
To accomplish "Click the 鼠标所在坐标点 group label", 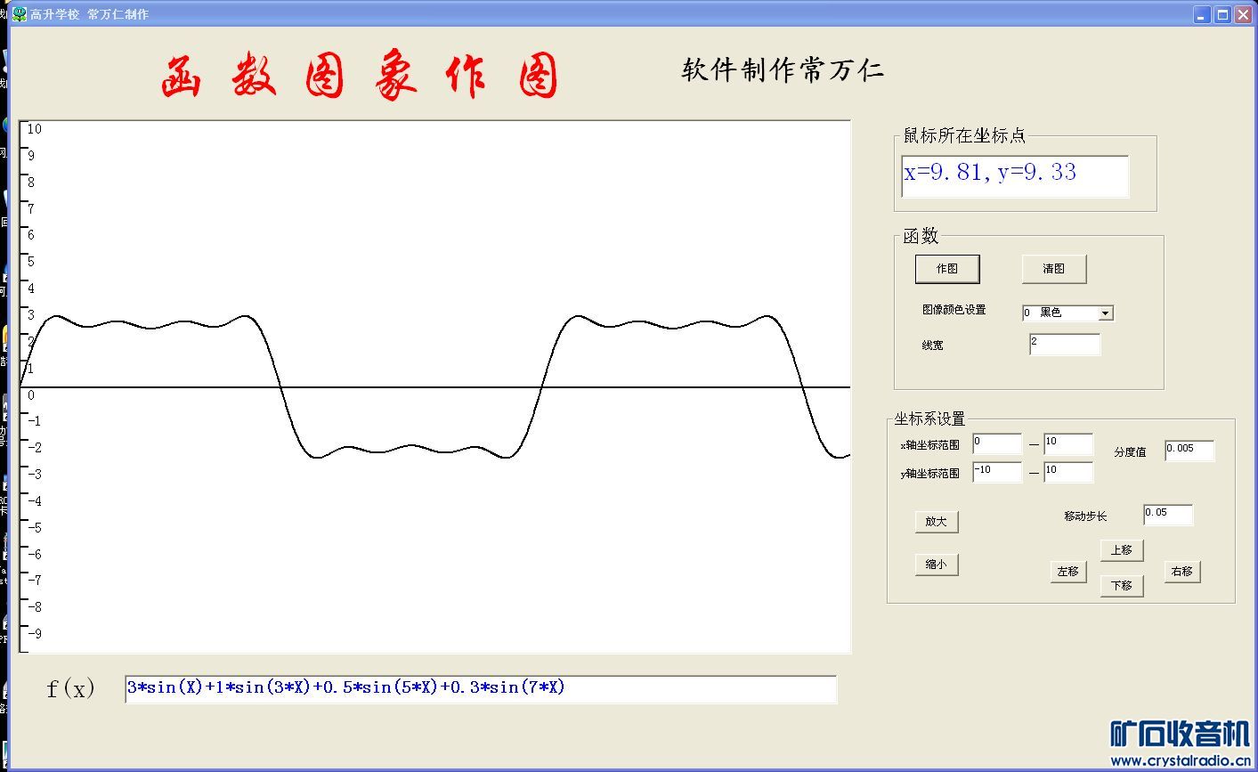I will [964, 135].
